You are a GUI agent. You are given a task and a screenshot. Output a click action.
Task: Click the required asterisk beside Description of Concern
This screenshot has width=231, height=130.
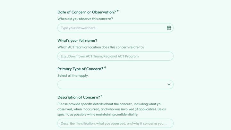coord(102,96)
